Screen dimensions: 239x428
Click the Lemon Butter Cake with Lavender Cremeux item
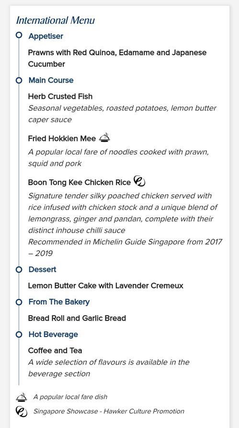point(105,286)
